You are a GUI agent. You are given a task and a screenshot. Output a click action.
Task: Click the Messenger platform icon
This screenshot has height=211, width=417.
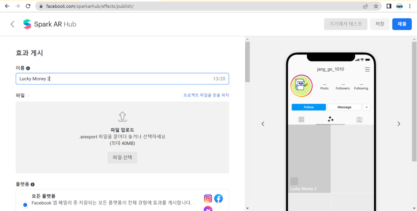pos(208,208)
